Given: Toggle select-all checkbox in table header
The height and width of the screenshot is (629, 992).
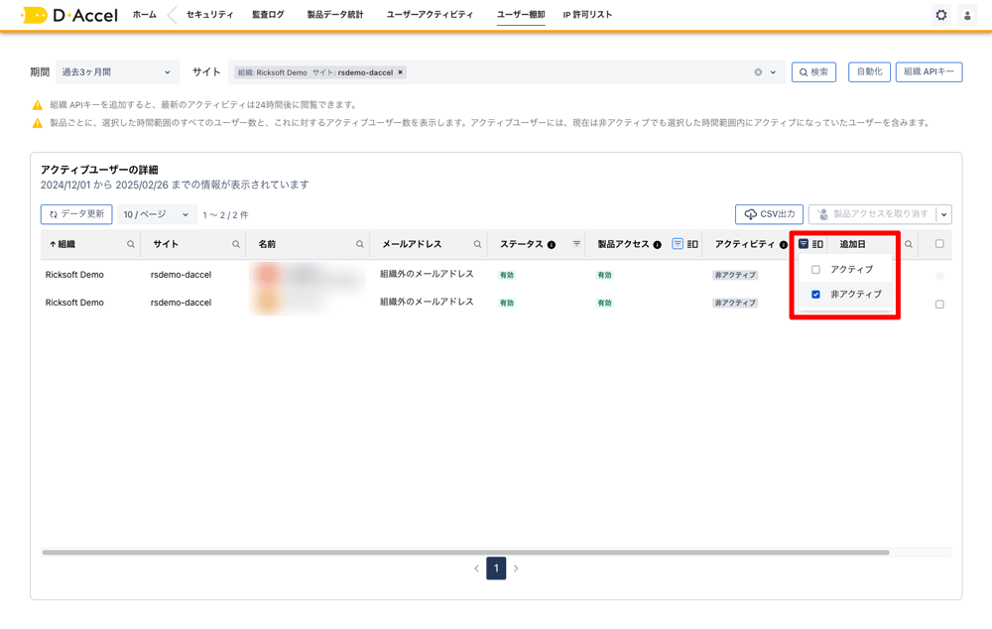Looking at the screenshot, I should tap(939, 244).
